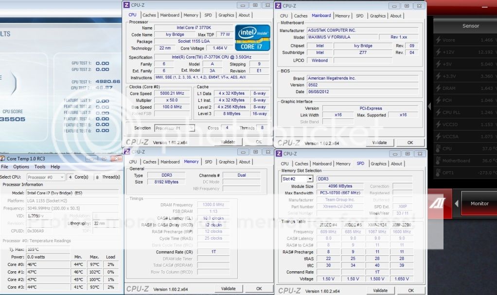The height and width of the screenshot is (295, 497).
Task: Switch to CPU tab in the motherboard CPU-Z window
Action: pyautogui.click(x=284, y=16)
